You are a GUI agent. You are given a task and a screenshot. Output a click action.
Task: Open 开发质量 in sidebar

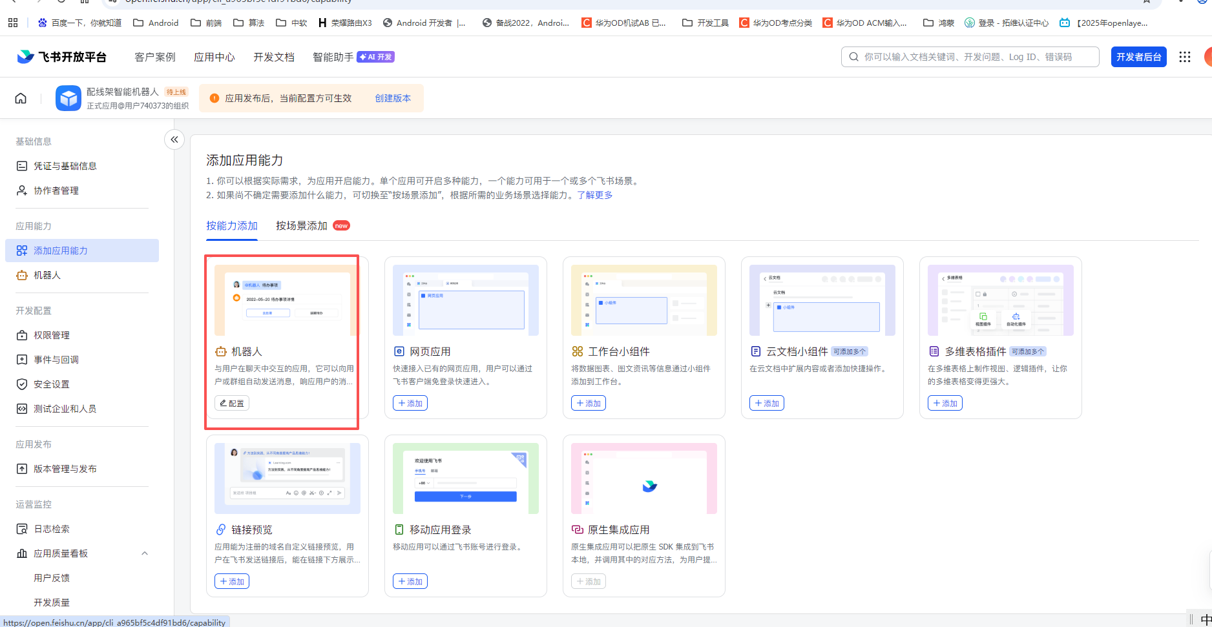pos(52,602)
